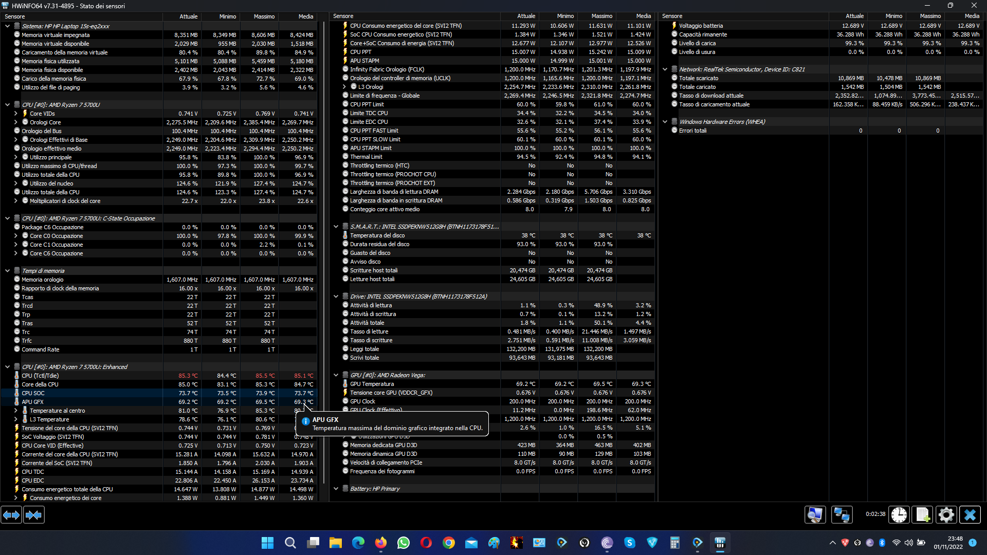Image resolution: width=987 pixels, height=555 pixels.
Task: Collapse the GPU [#0]: AMD Radeon Vega section
Action: [336, 375]
